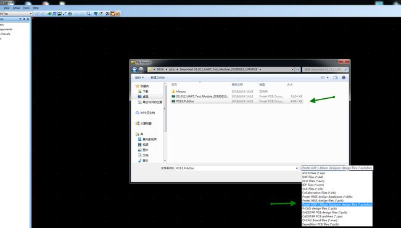Click into the file name field
Screen dimensions: 401x228
coord(235,168)
